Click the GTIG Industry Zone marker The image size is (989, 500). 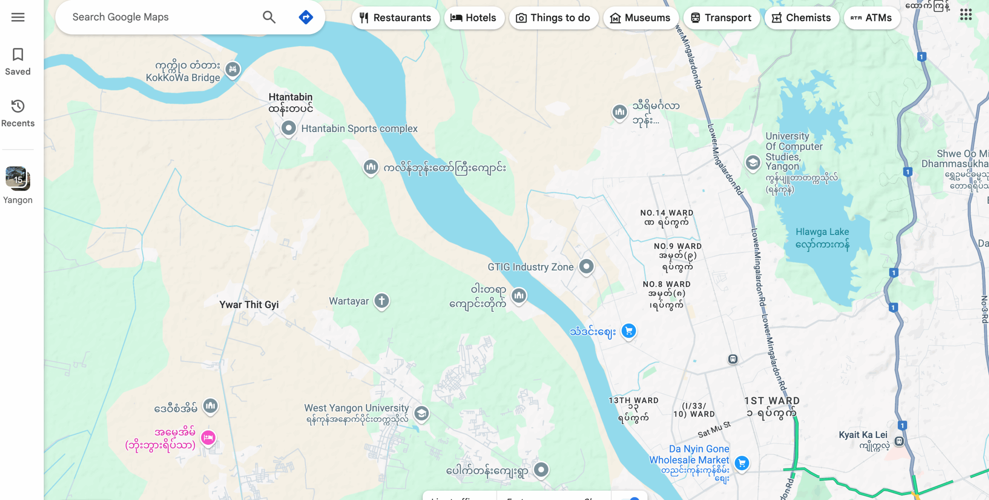[x=586, y=267]
